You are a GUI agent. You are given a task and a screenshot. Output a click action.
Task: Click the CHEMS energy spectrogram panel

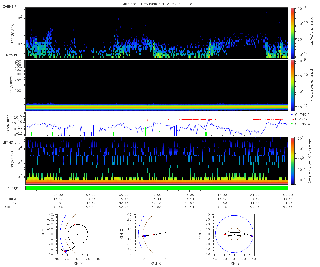157,33
